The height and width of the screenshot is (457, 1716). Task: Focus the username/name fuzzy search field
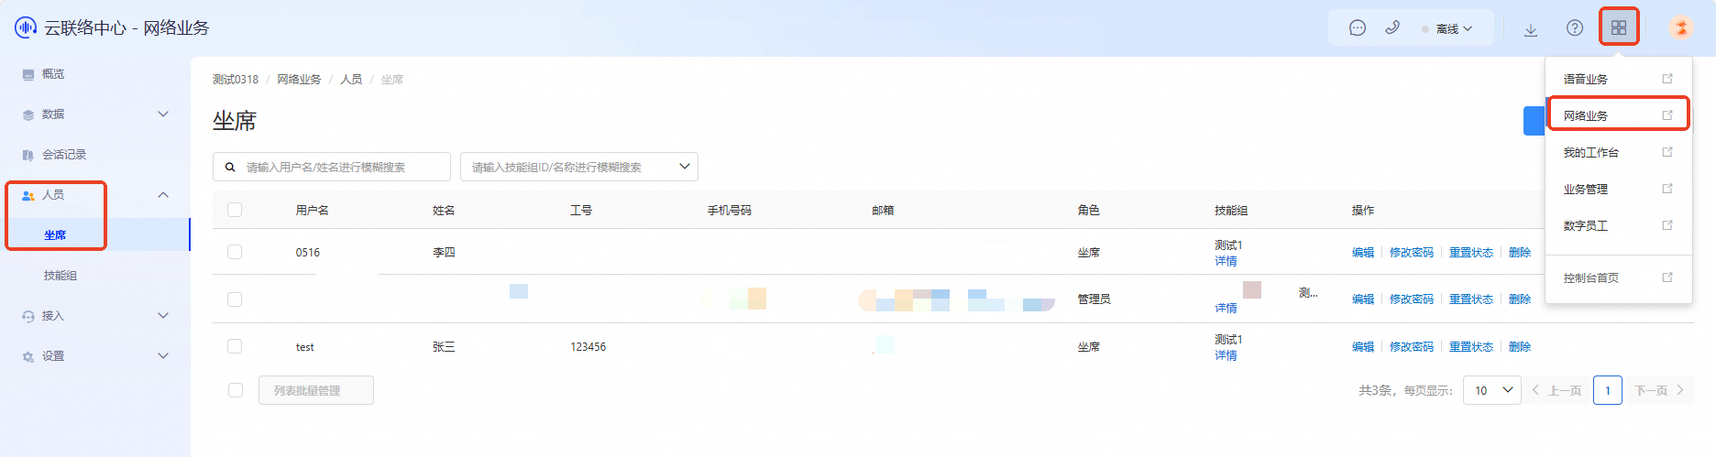point(332,167)
